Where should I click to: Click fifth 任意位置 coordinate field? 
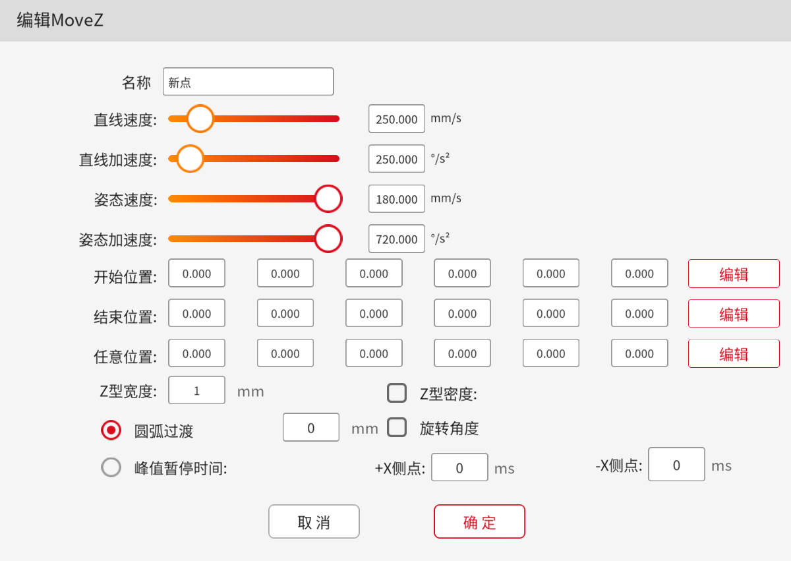(551, 353)
